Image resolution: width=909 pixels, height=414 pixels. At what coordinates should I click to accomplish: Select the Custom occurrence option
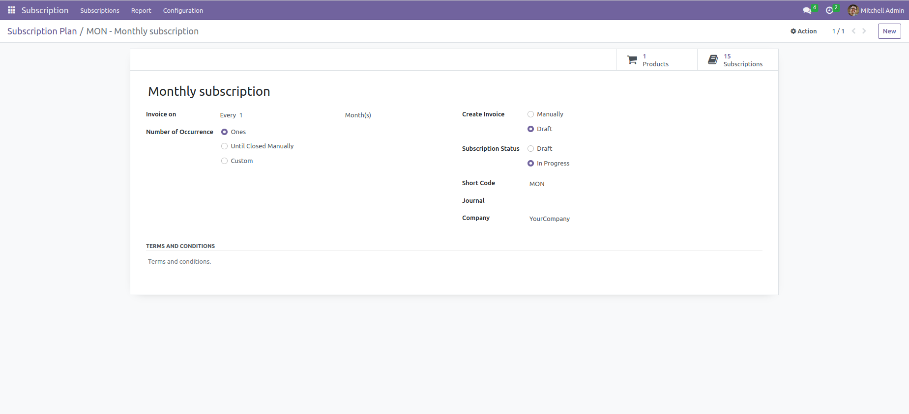tap(225, 161)
